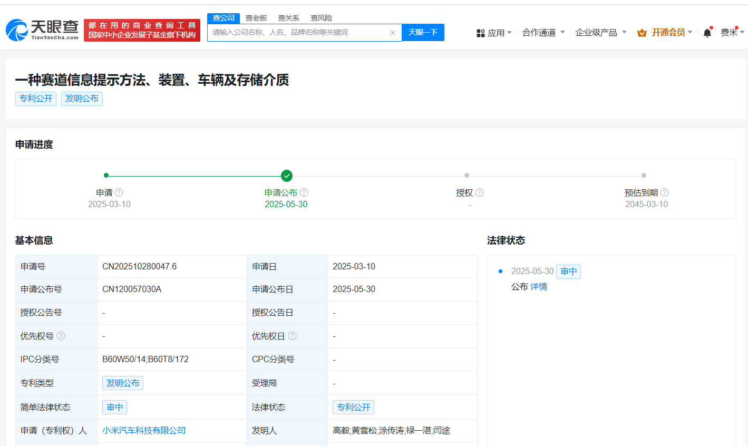Show help for 申请 step
This screenshot has width=748, height=446.
pyautogui.click(x=119, y=192)
